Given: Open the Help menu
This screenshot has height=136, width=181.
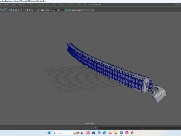Looking at the screenshot, I should click(x=100, y=5).
